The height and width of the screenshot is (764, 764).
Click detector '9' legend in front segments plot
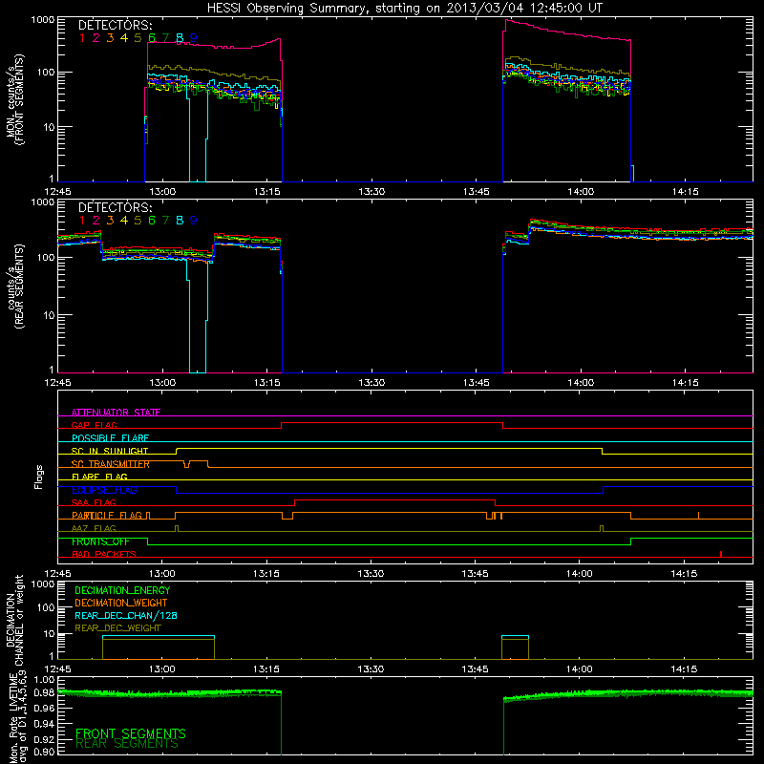click(194, 38)
